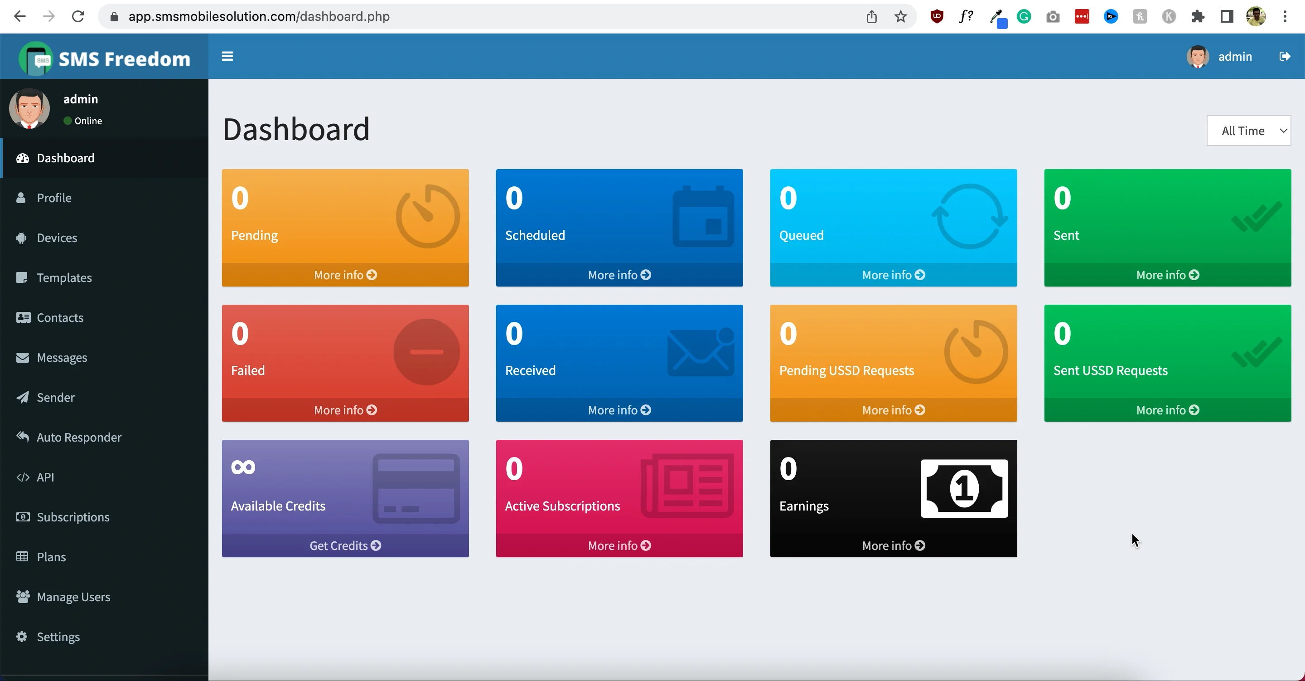Viewport: 1305px width, 681px height.
Task: Click the logout icon in the header
Action: tap(1285, 56)
